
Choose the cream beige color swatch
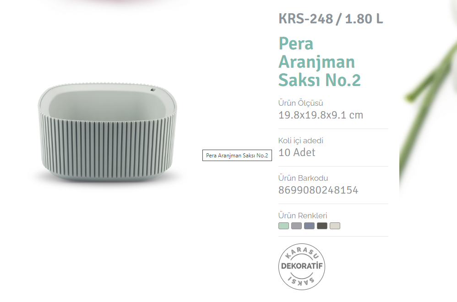click(x=335, y=226)
